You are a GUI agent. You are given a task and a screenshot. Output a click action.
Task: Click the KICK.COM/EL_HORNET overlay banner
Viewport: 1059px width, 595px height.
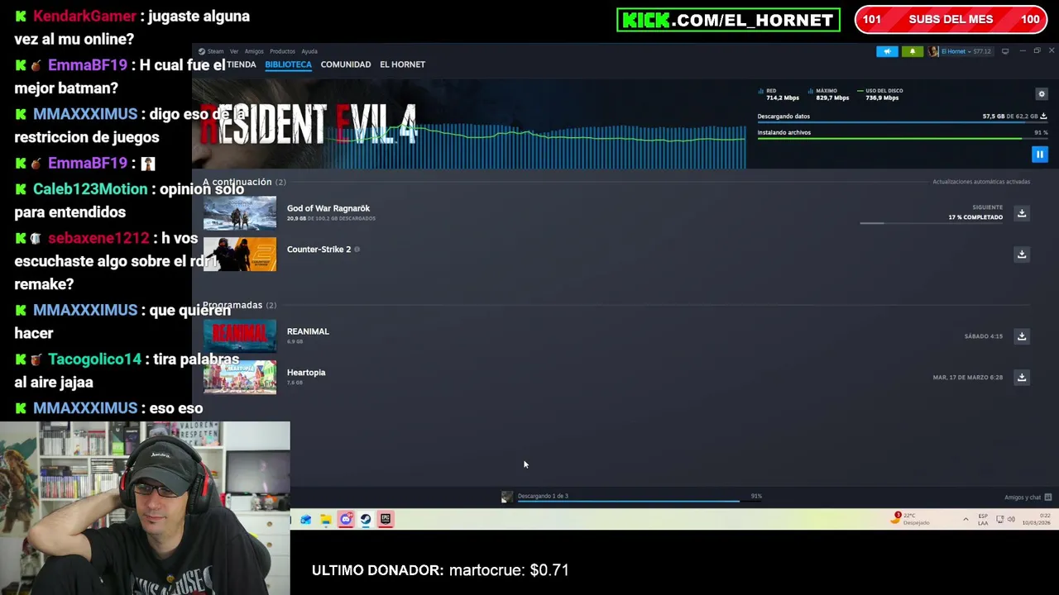coord(728,20)
